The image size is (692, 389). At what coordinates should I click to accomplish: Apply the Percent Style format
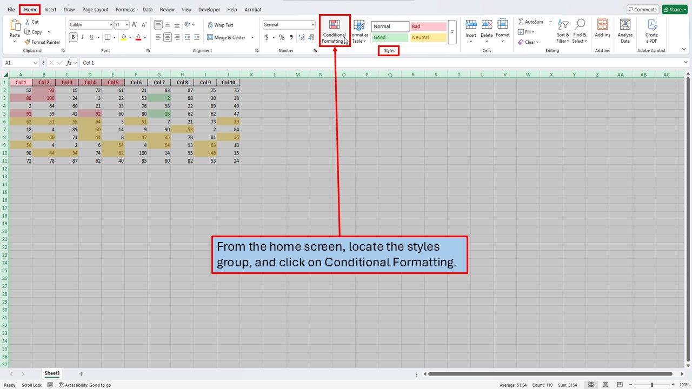pyautogui.click(x=282, y=37)
